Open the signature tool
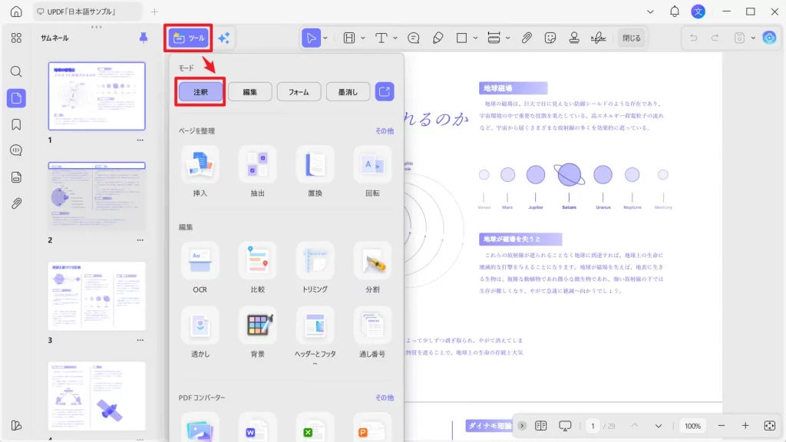 pyautogui.click(x=598, y=38)
